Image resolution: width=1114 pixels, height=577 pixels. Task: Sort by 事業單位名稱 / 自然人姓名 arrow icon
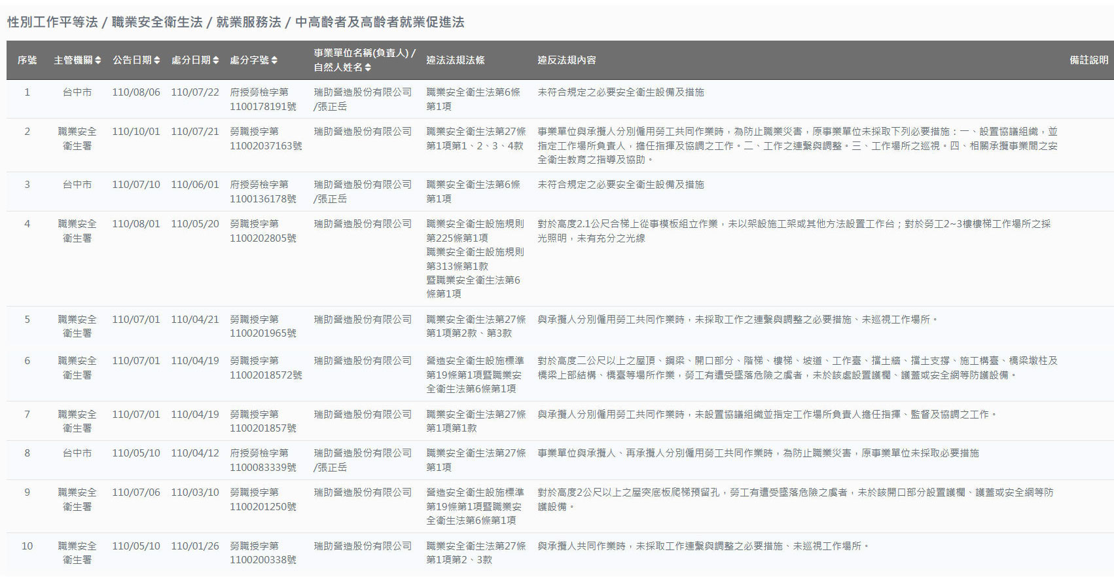point(368,67)
